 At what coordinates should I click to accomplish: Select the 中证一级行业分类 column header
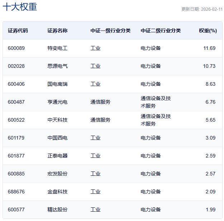pyautogui.click(x=110, y=30)
